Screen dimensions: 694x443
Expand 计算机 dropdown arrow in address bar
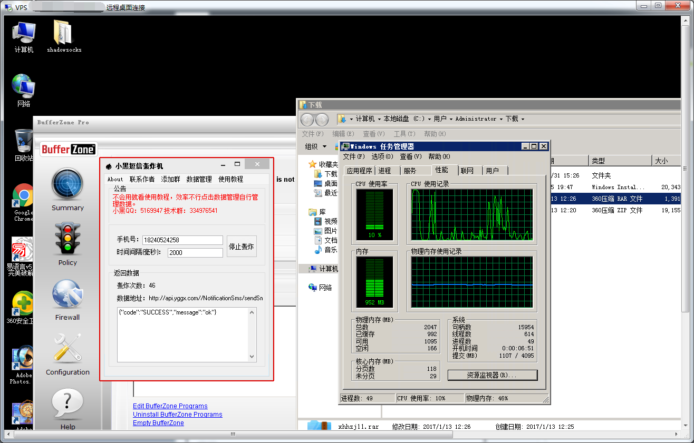click(x=379, y=119)
